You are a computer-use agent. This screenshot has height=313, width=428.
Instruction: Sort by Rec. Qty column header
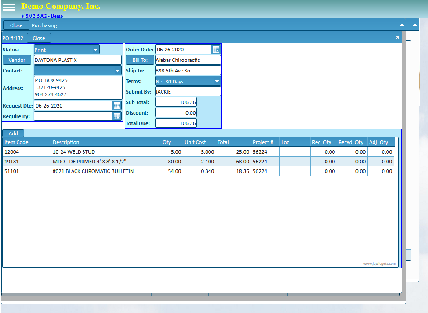323,142
